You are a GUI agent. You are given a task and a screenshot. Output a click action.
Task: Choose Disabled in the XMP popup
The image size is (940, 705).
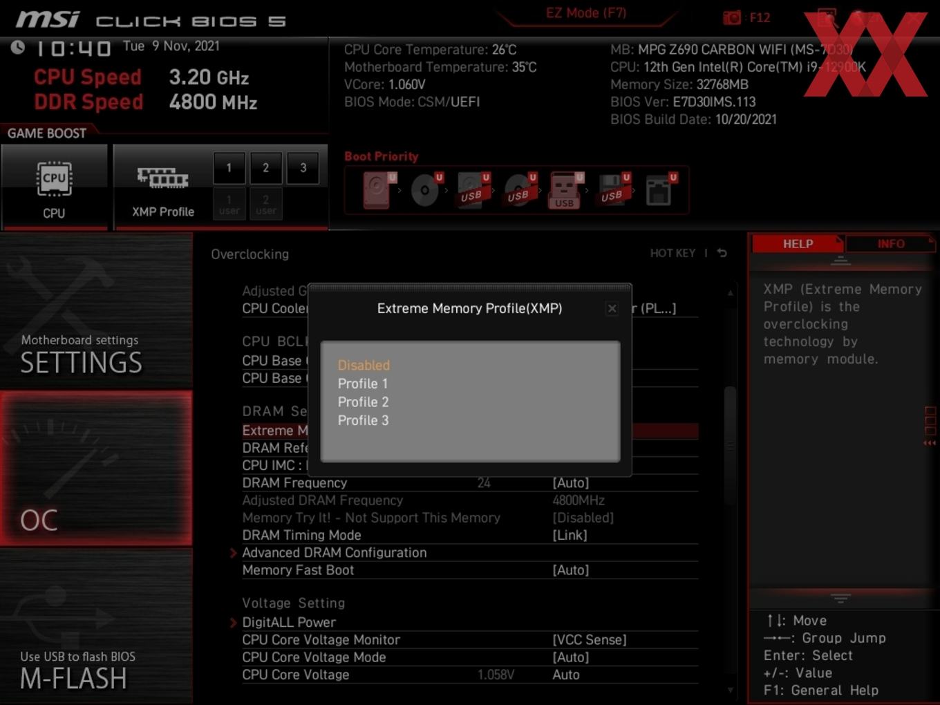click(364, 365)
